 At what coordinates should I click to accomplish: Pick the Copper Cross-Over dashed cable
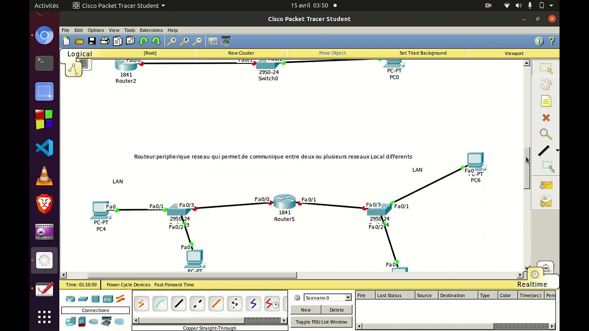(197, 304)
